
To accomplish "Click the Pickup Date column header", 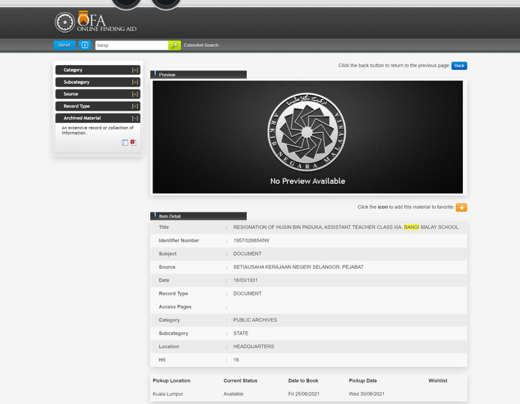I will 363,380.
